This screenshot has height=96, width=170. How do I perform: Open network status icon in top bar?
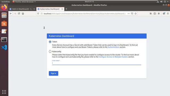click(x=158, y=2)
